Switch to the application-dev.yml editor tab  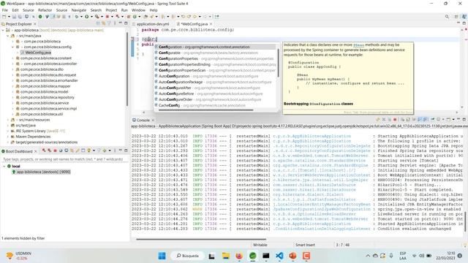(153, 24)
